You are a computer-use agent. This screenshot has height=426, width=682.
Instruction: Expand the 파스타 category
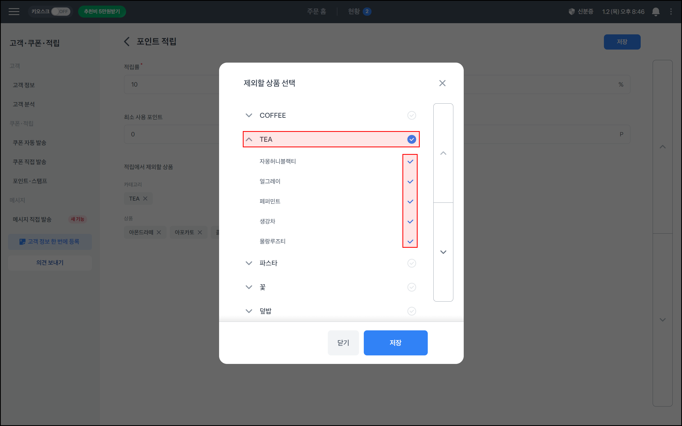[x=249, y=263]
